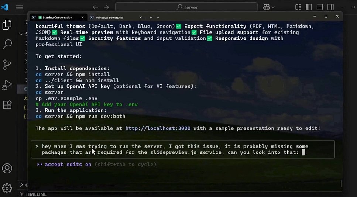This screenshot has width=357, height=197.
Task: Click the server command center search box
Action: coord(186,7)
